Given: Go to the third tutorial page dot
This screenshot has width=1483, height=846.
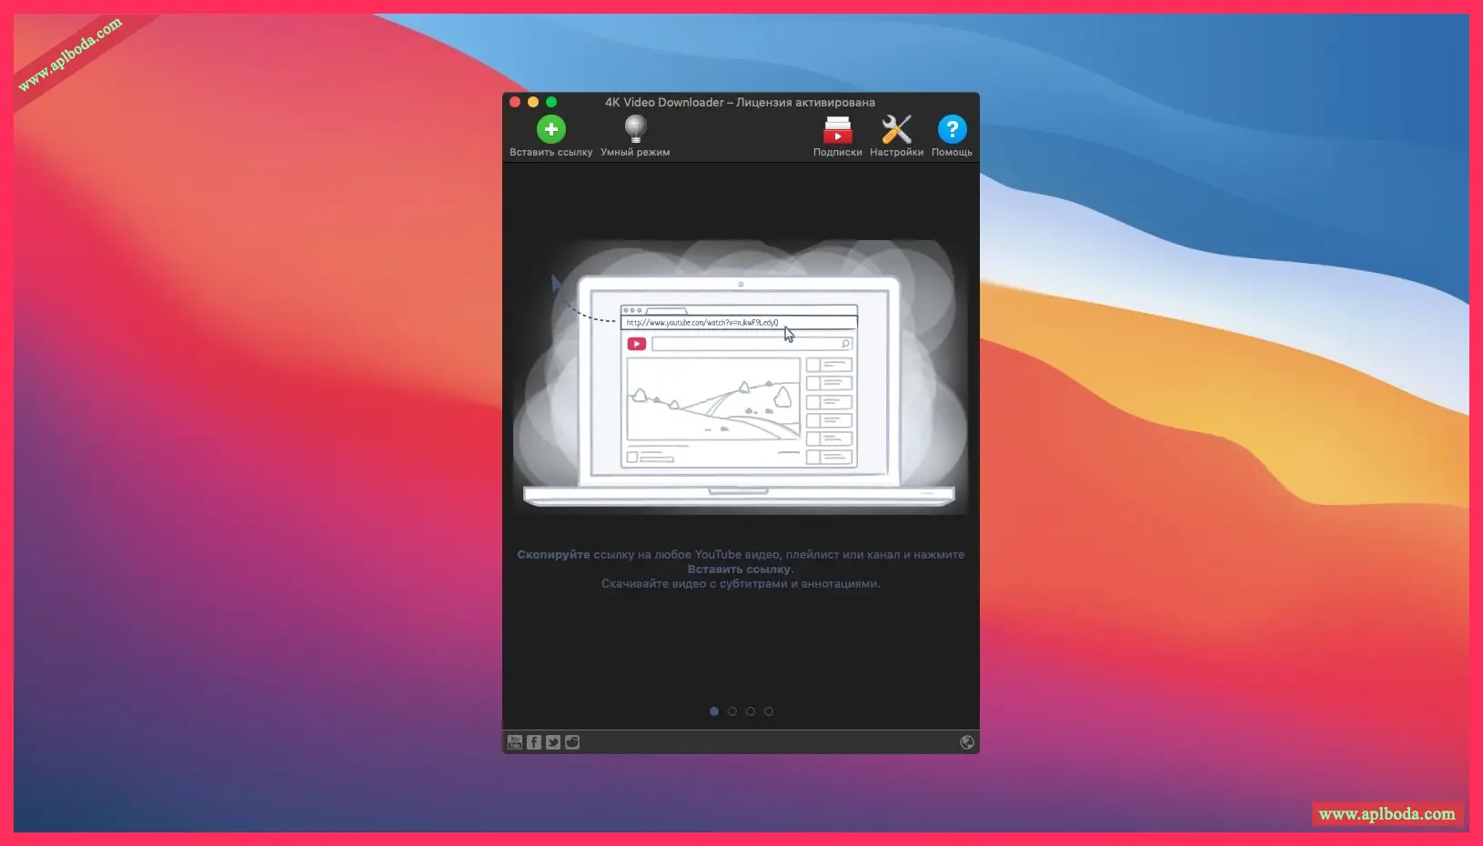Looking at the screenshot, I should [751, 711].
